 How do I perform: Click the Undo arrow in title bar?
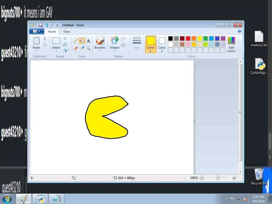[46, 25]
